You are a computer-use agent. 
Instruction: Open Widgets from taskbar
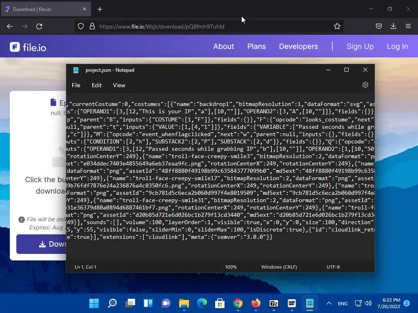click(148, 303)
